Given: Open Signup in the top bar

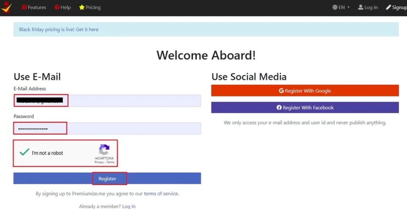Looking at the screenshot, I should [396, 8].
